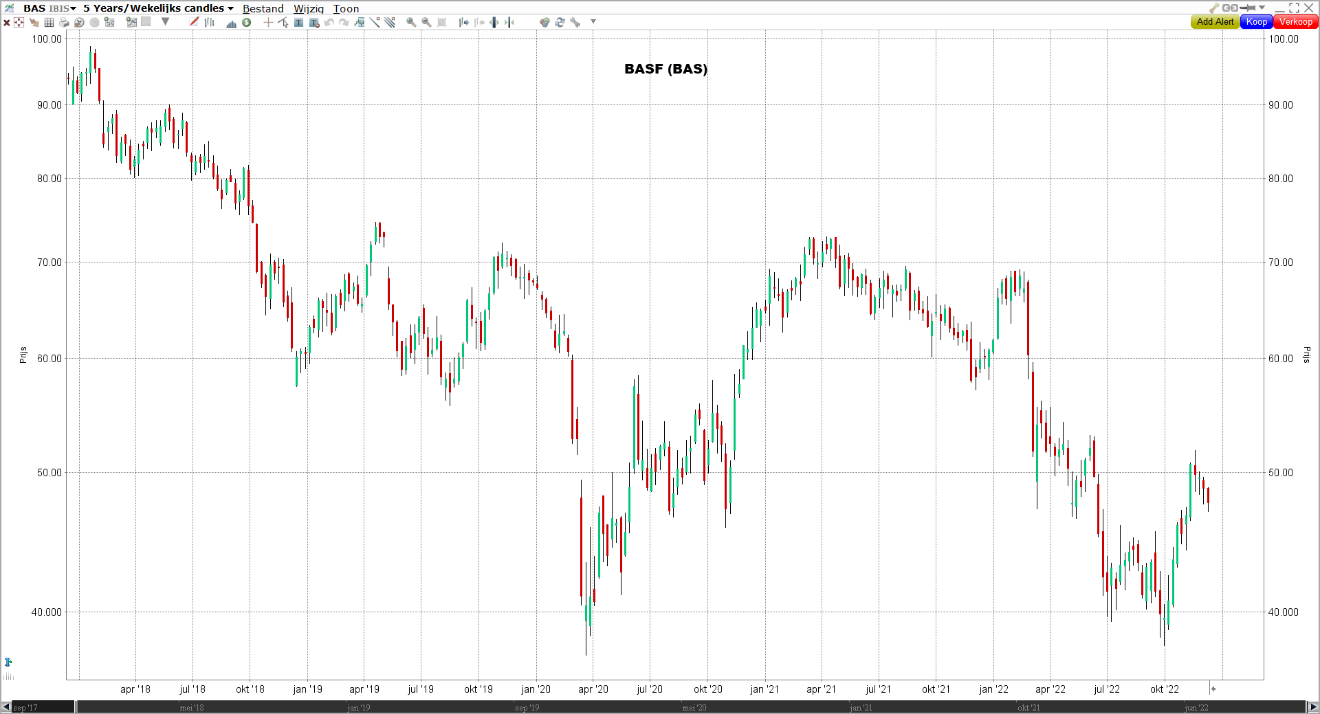Screen dimensions: 1320x714
Task: Click the title bar wrench configure icon
Action: click(1214, 8)
